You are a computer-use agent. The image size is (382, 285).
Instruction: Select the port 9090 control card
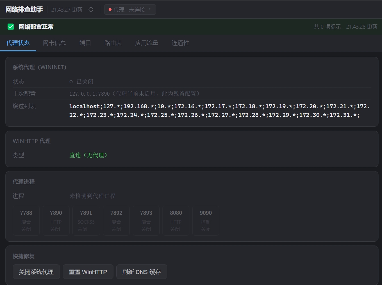(x=206, y=220)
